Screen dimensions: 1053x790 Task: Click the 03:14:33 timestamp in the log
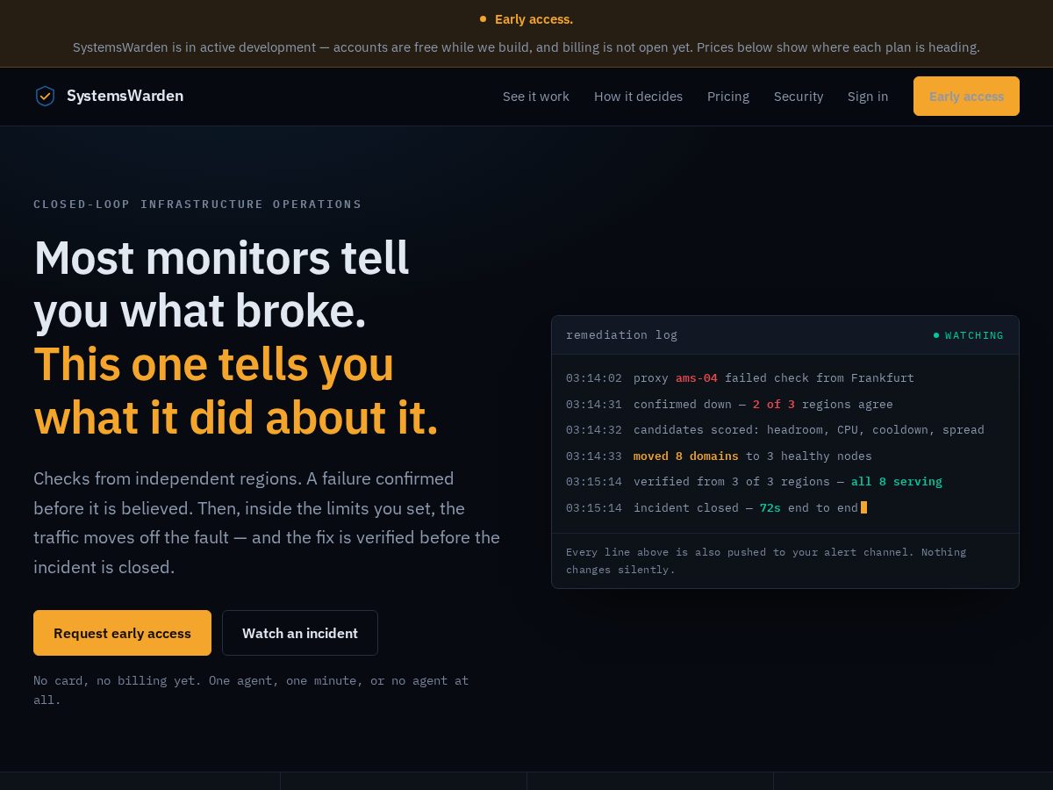click(594, 456)
